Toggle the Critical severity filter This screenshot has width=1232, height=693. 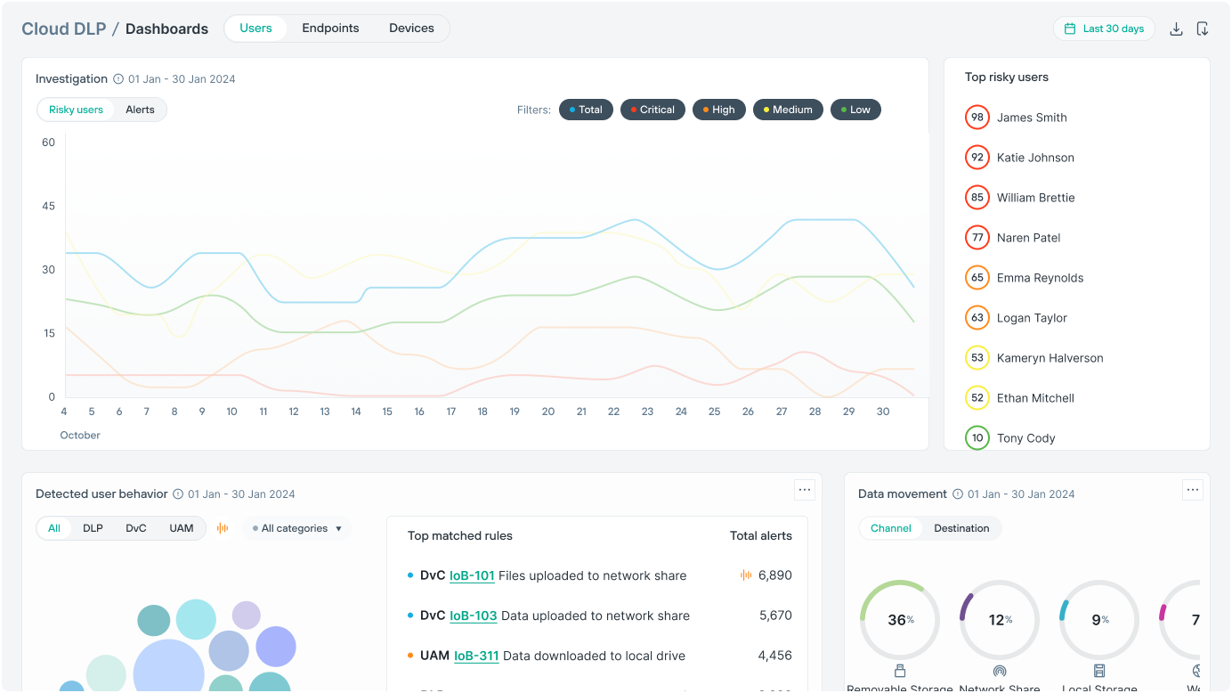(652, 109)
